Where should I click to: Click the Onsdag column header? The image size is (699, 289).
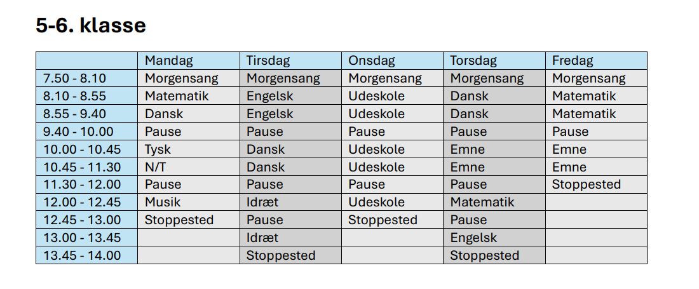coord(391,61)
